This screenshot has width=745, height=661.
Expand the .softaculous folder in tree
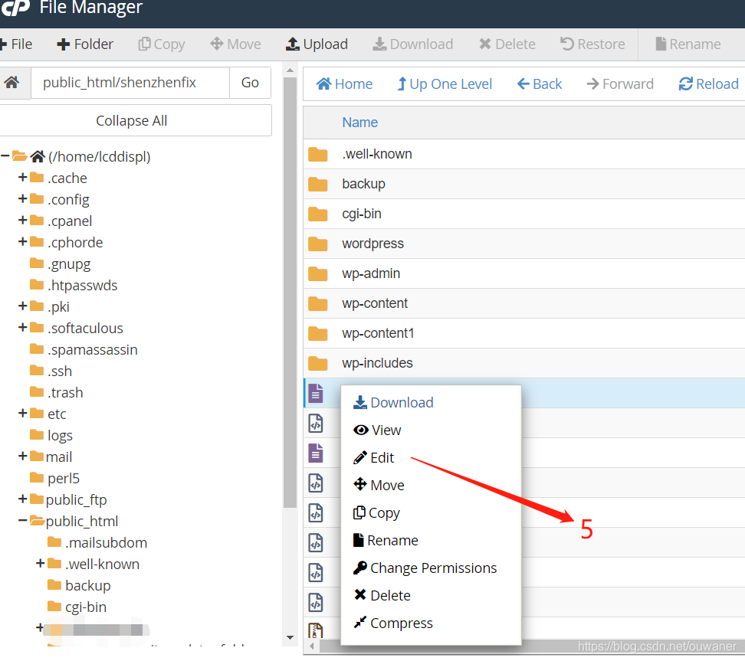[x=22, y=327]
